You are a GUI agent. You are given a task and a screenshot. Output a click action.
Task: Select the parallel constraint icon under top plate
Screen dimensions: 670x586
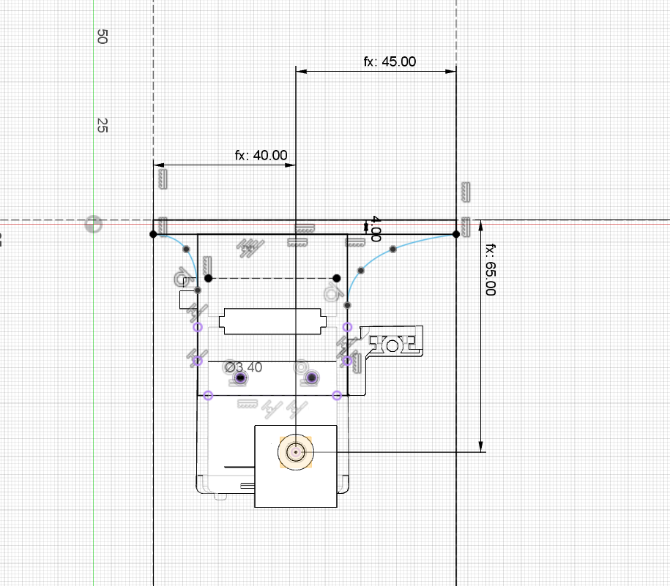250,249
